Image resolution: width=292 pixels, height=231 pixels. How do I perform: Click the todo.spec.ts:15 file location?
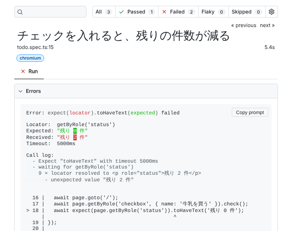35,48
